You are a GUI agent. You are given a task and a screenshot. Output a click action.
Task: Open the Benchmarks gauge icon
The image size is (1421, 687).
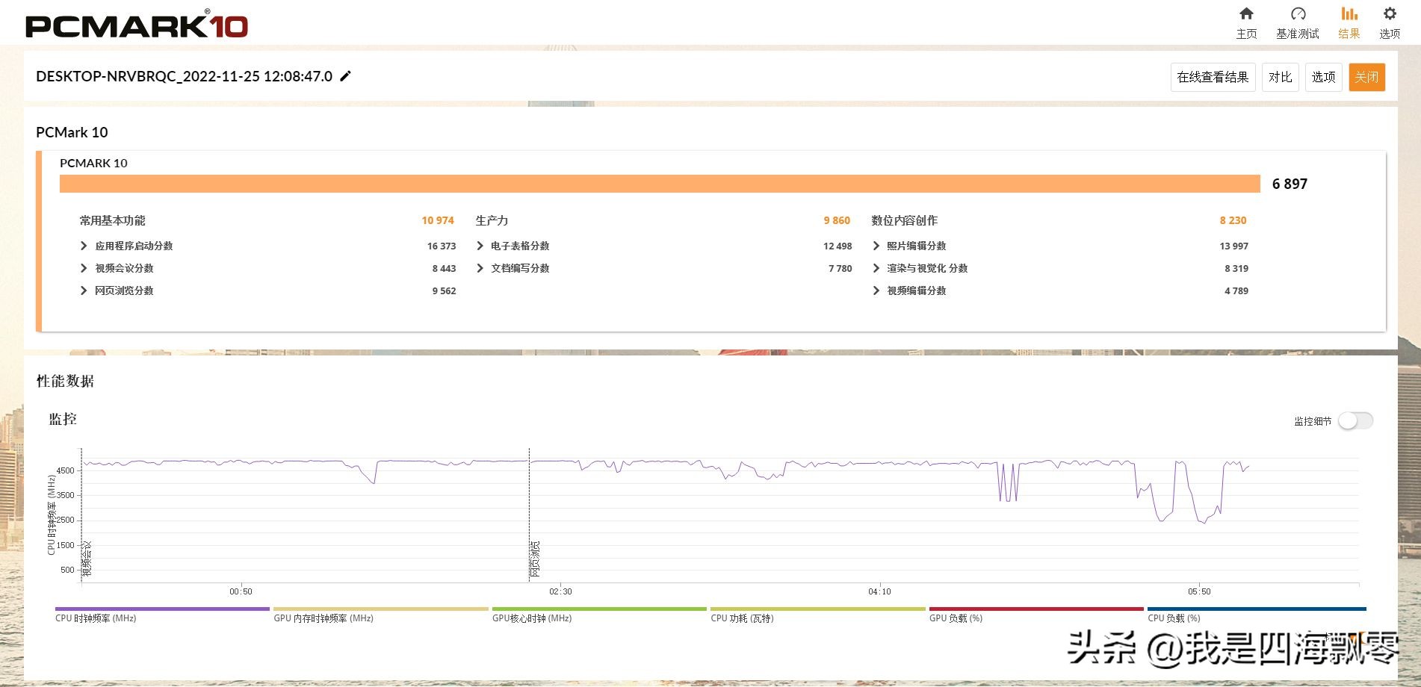1298,14
